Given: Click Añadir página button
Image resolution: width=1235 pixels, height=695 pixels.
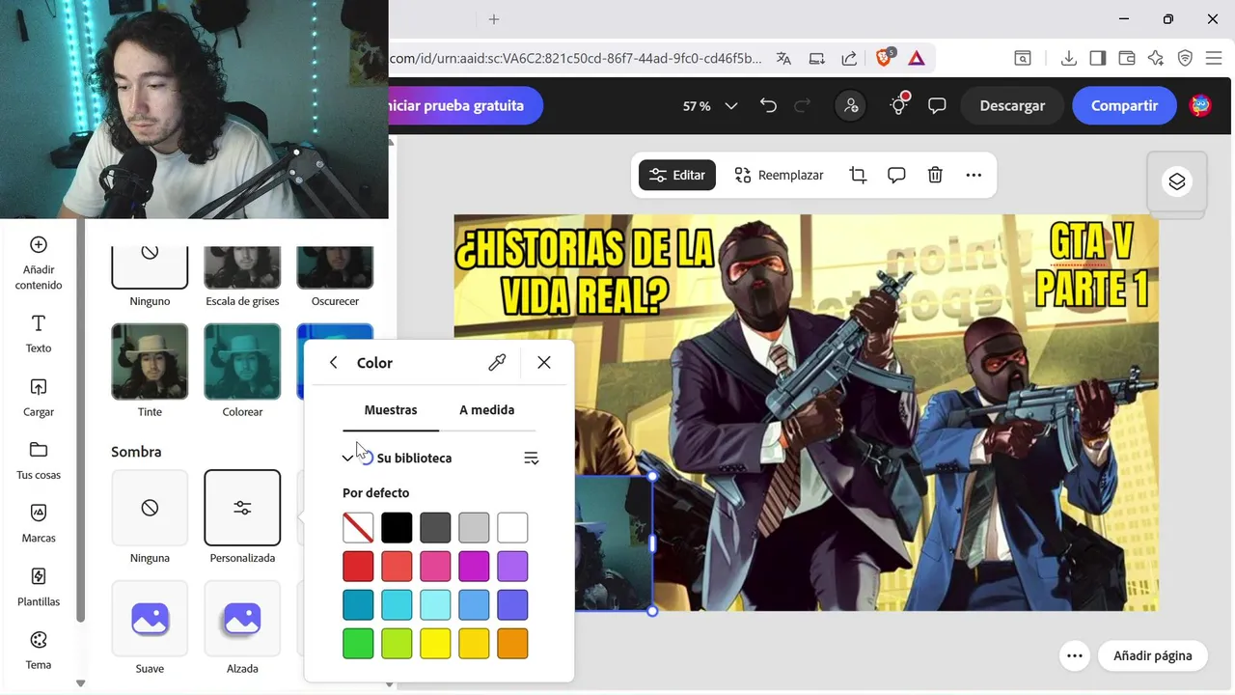Looking at the screenshot, I should tap(1153, 655).
